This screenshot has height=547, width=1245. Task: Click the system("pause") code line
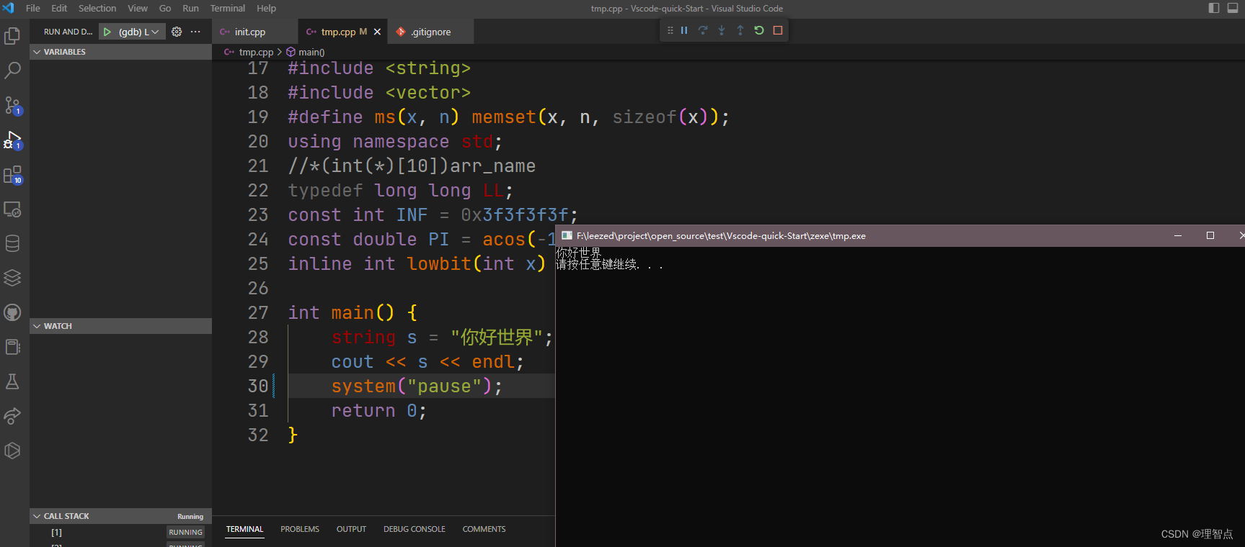417,386
